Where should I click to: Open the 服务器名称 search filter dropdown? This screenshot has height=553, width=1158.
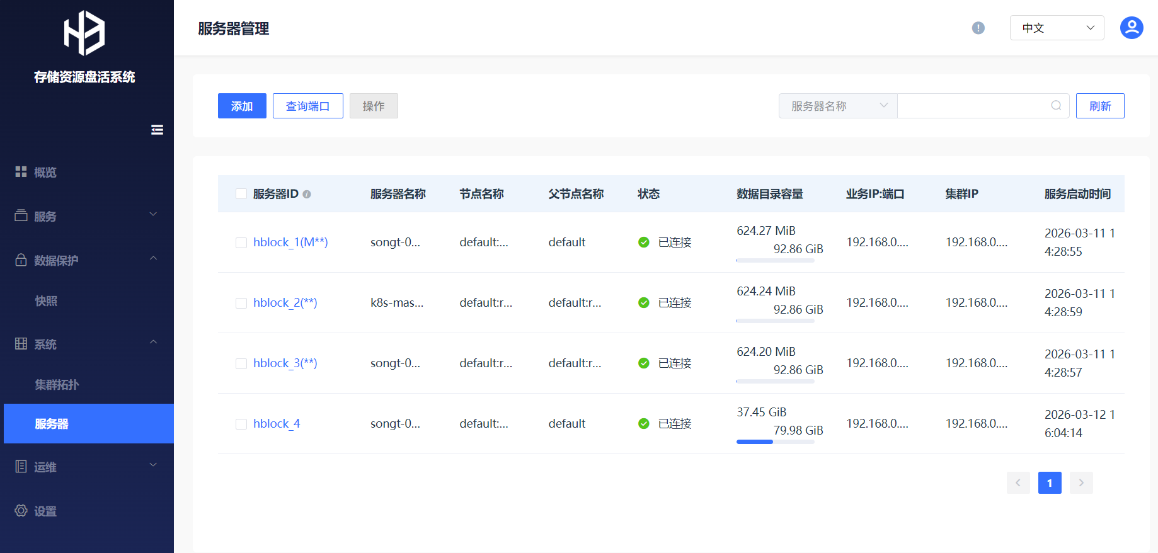point(837,106)
